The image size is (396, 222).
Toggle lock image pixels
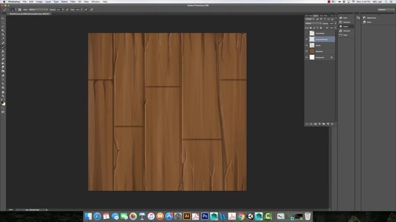(x=314, y=28)
